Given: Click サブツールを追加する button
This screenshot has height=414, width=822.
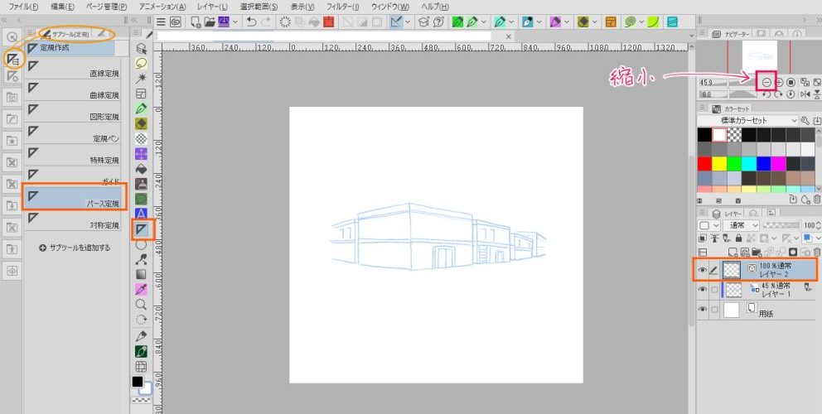Looking at the screenshot, I should 75,247.
